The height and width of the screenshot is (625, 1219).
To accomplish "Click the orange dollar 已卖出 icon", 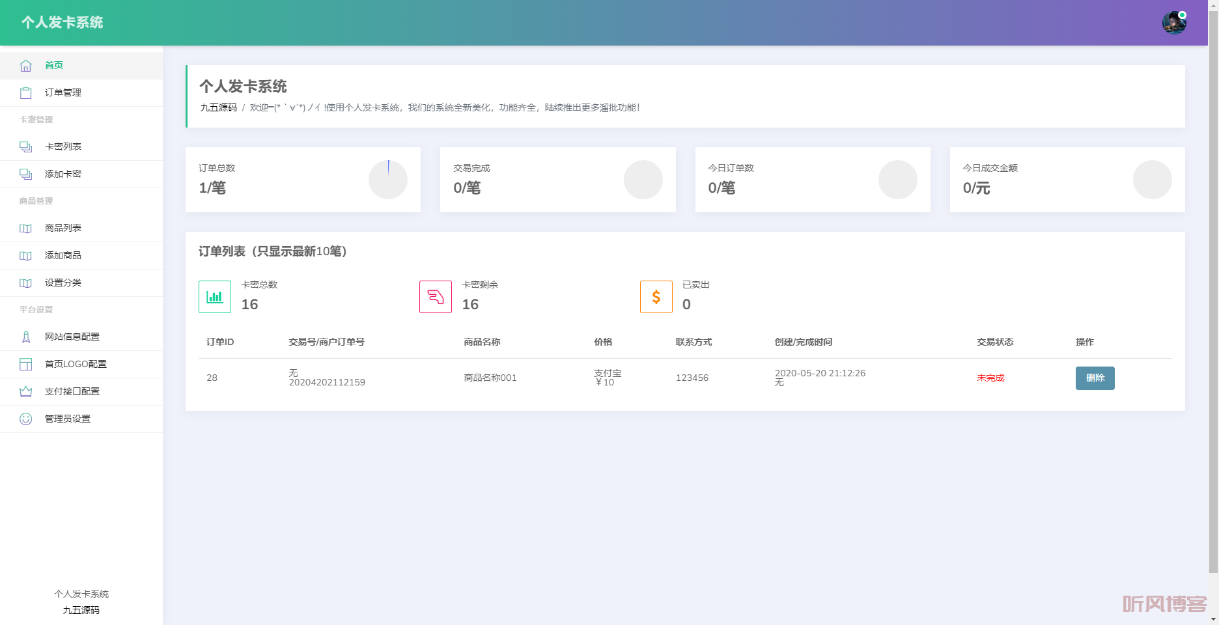I will coord(656,296).
